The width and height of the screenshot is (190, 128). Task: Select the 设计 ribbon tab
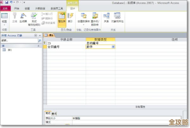[73, 9]
